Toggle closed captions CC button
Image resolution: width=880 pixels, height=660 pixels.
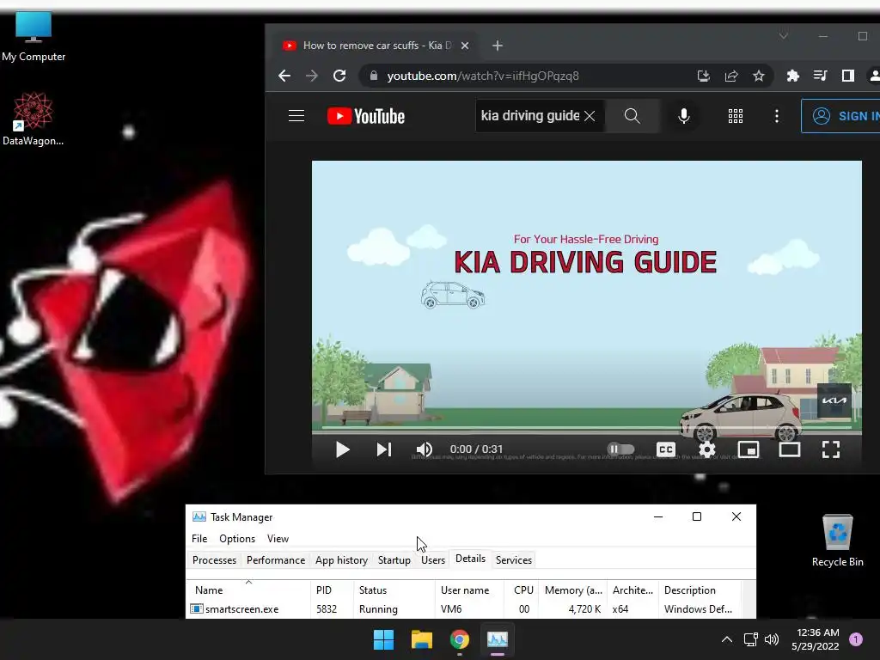tap(666, 449)
